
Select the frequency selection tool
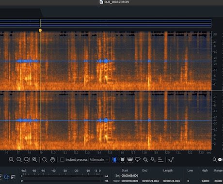click(x=130, y=160)
